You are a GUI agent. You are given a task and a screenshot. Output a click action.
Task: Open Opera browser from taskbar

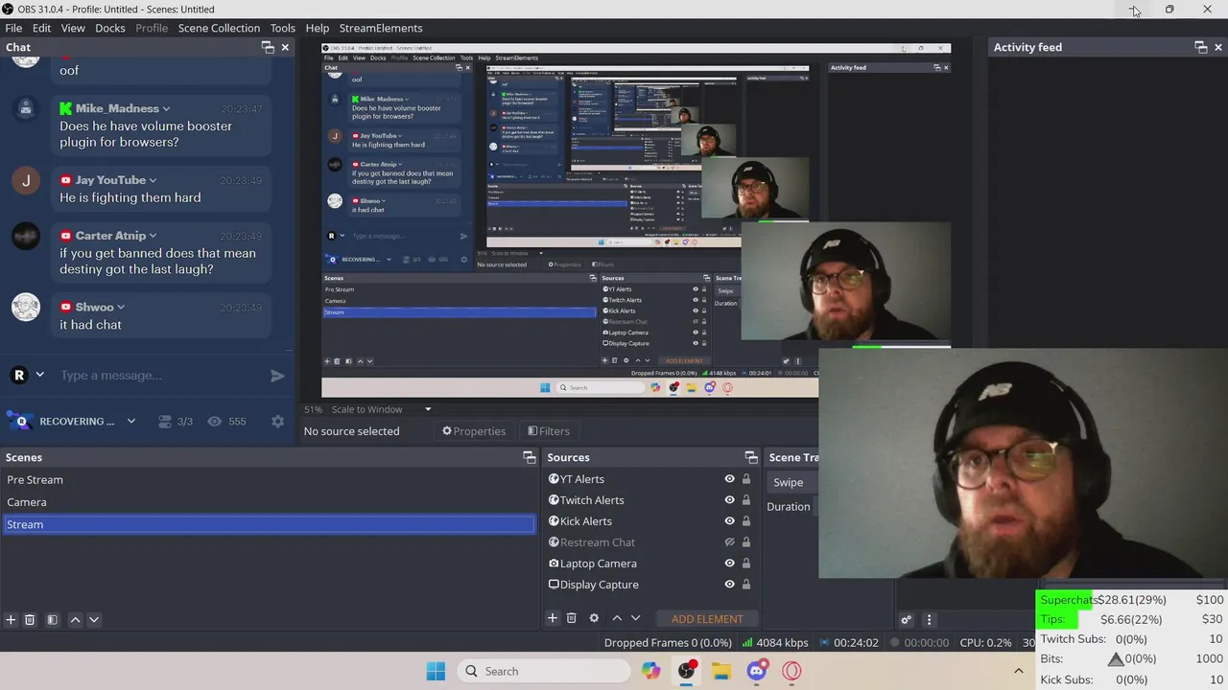(791, 671)
